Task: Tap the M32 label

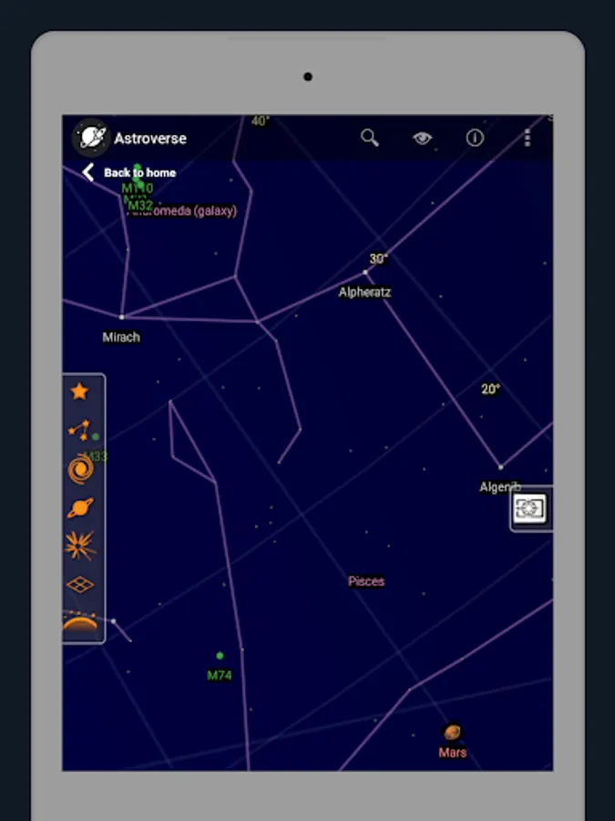Action: point(140,205)
